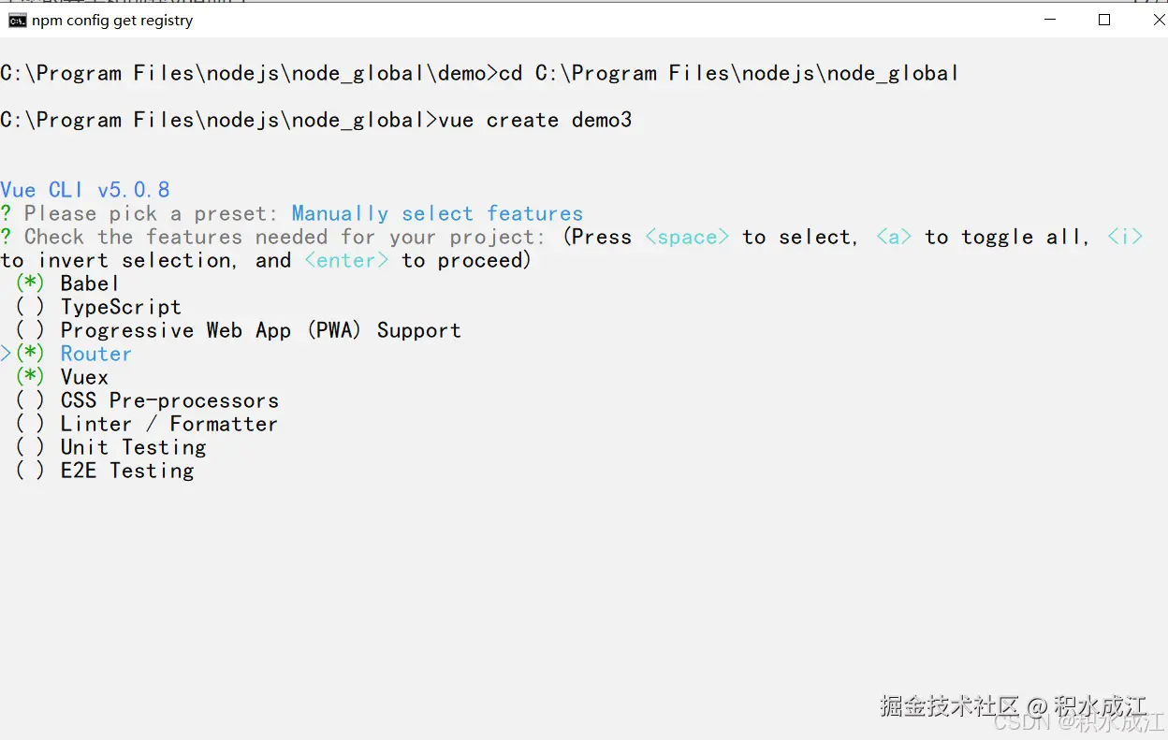Click the cmd icon in title bar
Screen dimensions: 1168x740
17,21
